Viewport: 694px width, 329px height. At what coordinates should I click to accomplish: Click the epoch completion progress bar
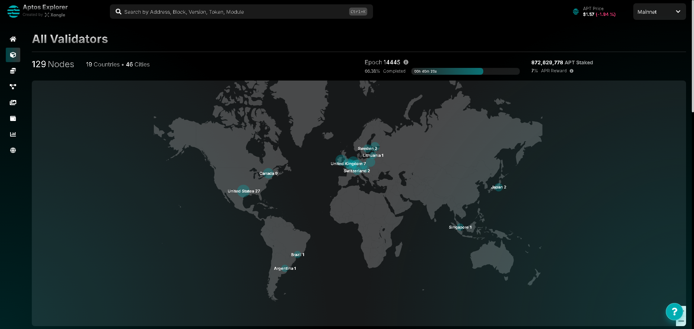pos(465,72)
